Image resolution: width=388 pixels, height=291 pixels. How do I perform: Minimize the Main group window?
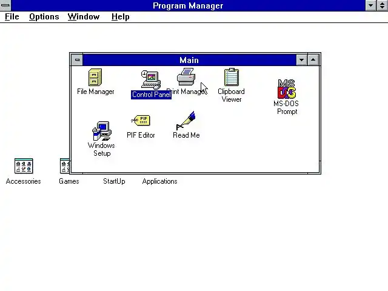tap(302, 60)
